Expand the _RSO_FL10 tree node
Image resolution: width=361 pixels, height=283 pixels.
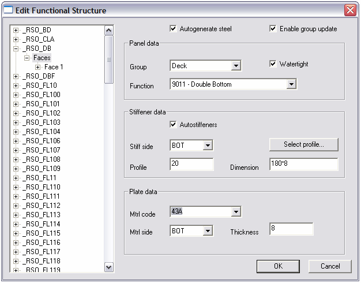(16, 85)
